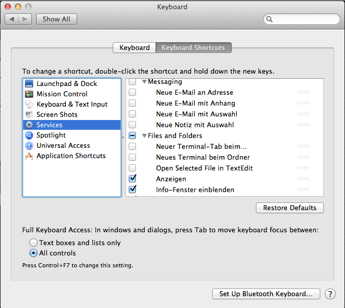Click shortcut 'none' for Neues Terminal beim Ordner
Image resolution: width=345 pixels, height=308 pixels.
(303, 157)
